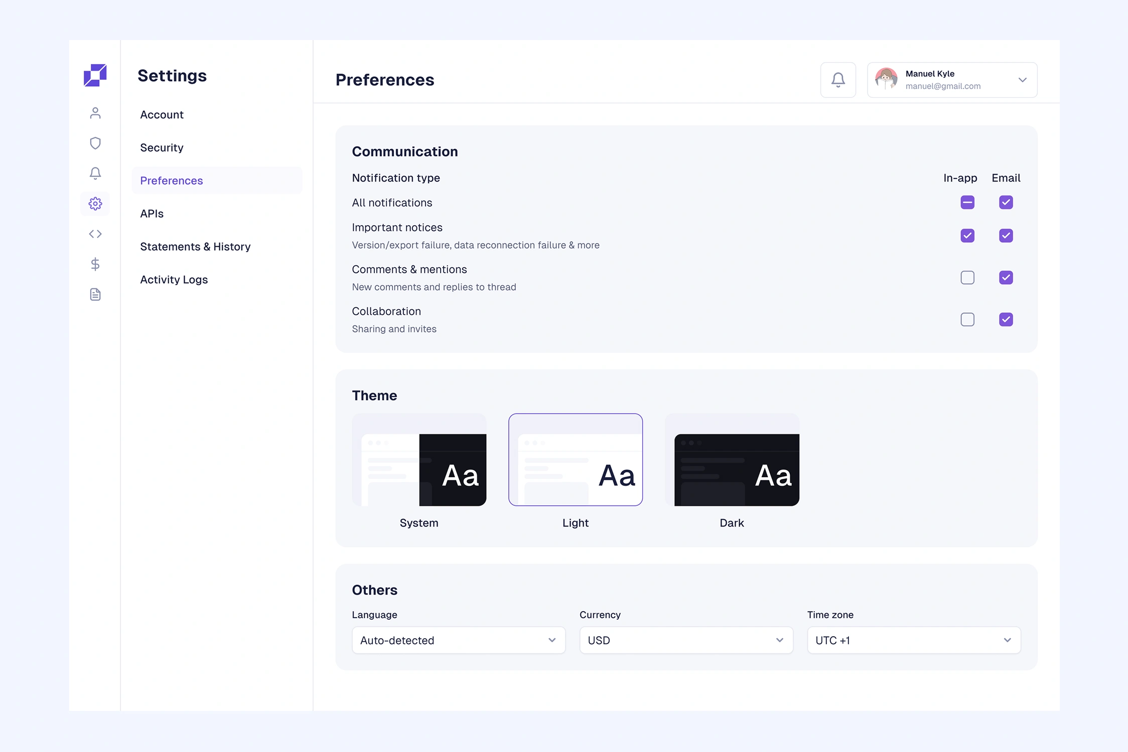Select the Dark theme thumbnail

(x=732, y=460)
